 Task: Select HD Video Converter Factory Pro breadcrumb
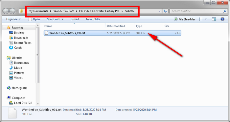tap(99, 11)
